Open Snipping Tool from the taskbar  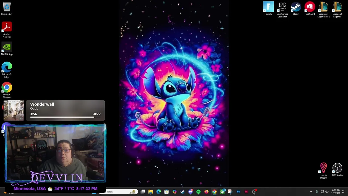230,192
